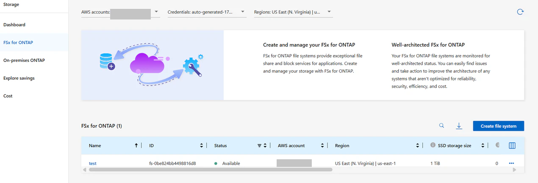538x183 pixels.
Task: Click the scrollbar right arrow
Action: [x=515, y=169]
